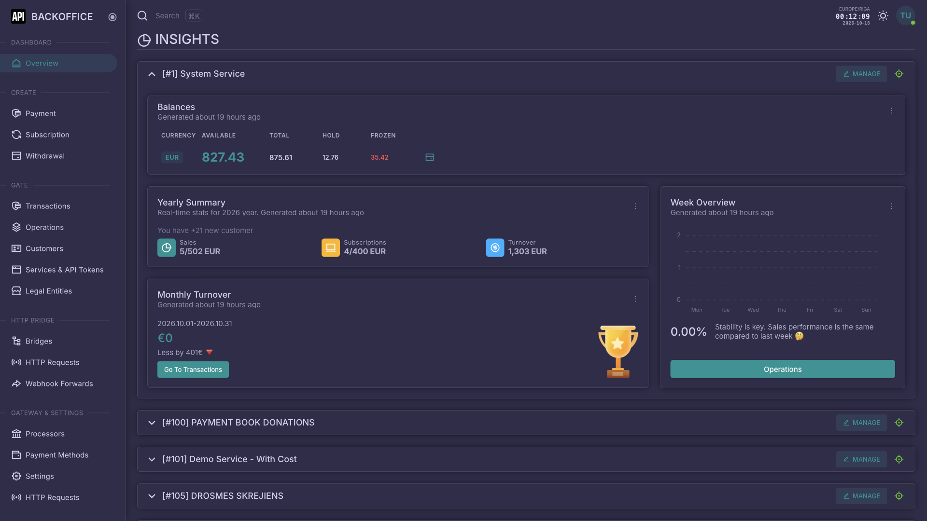Click the Subscriptions laptop icon
Screen dimensions: 927x521
pos(331,247)
